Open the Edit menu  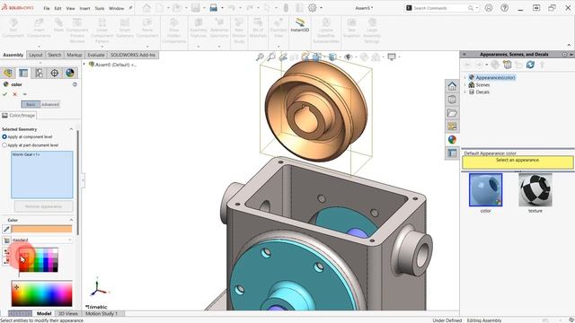pyautogui.click(x=57, y=8)
